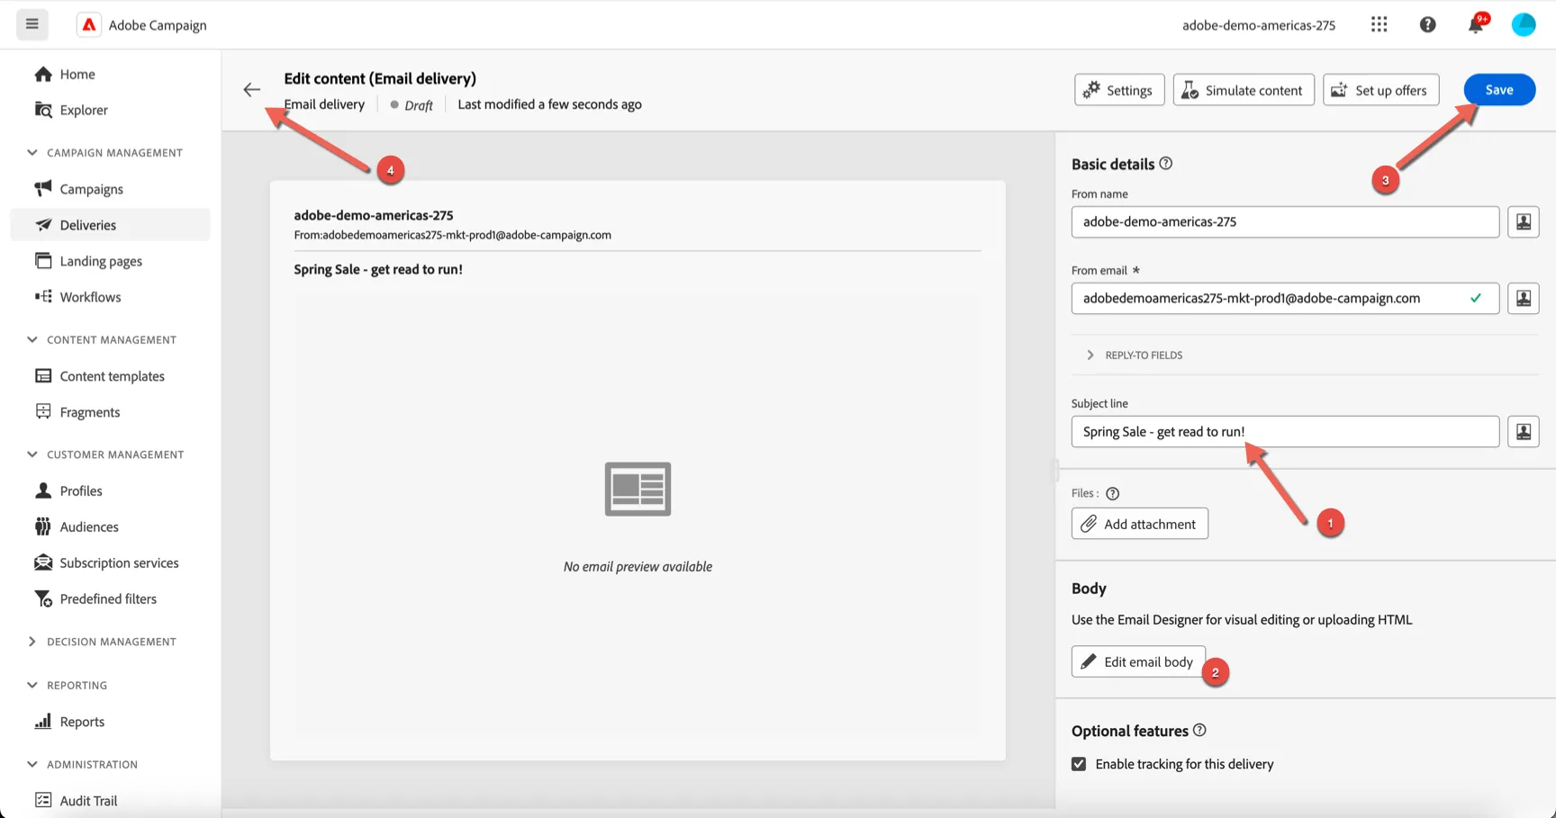Open Landing pages in the sidebar

point(110,261)
